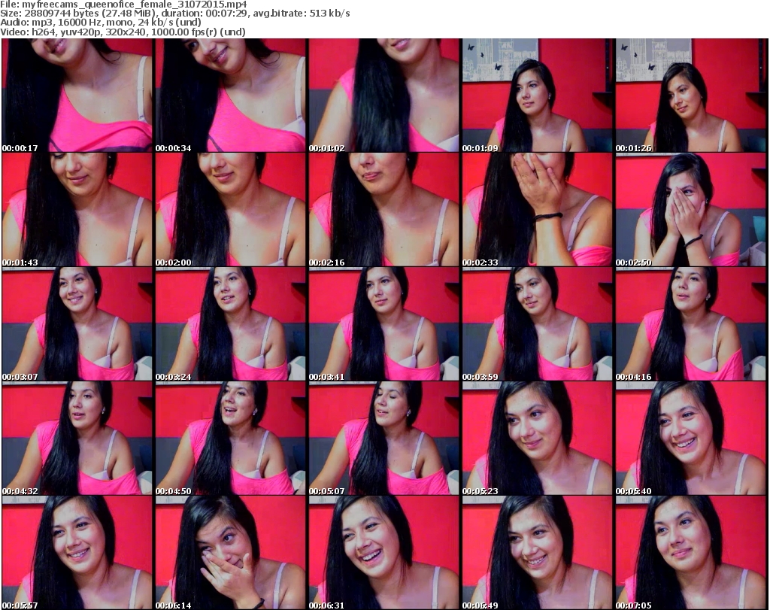The width and height of the screenshot is (770, 610).
Task: Open the frame stamped 00:06:49
Action: tap(537, 553)
